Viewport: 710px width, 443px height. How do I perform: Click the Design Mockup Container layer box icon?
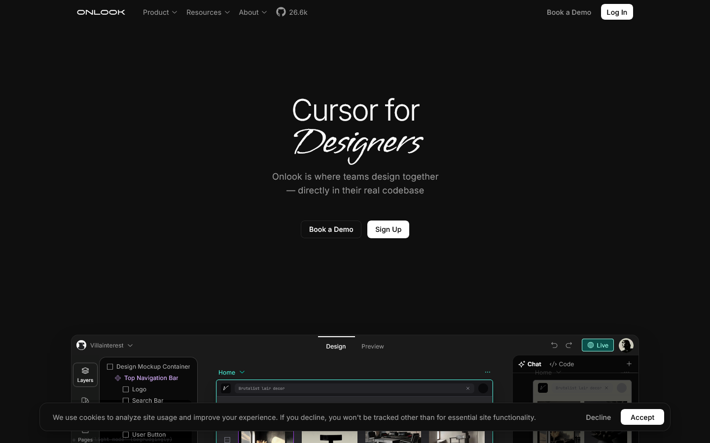pyautogui.click(x=110, y=367)
